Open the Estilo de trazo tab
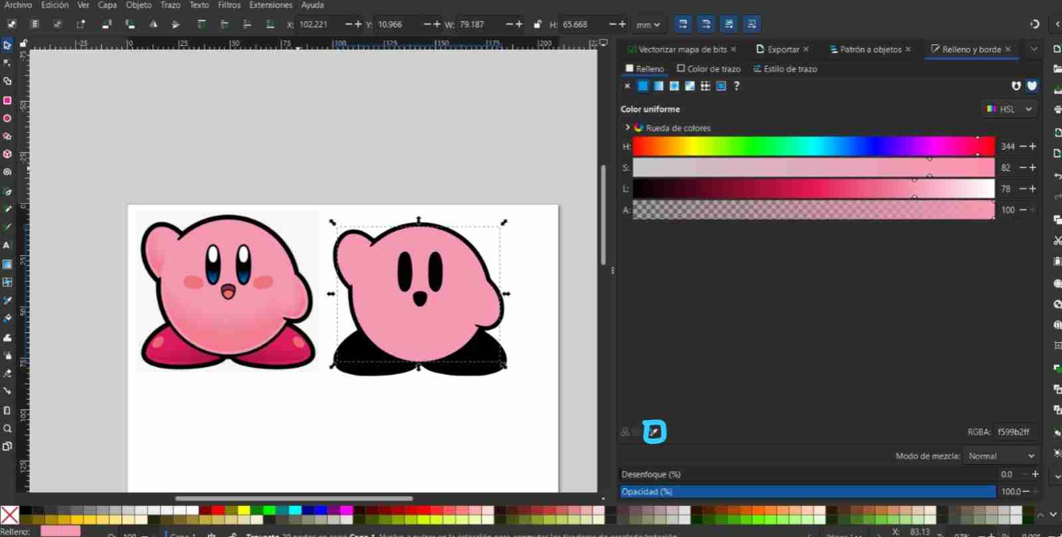This screenshot has width=1062, height=537. (x=785, y=68)
